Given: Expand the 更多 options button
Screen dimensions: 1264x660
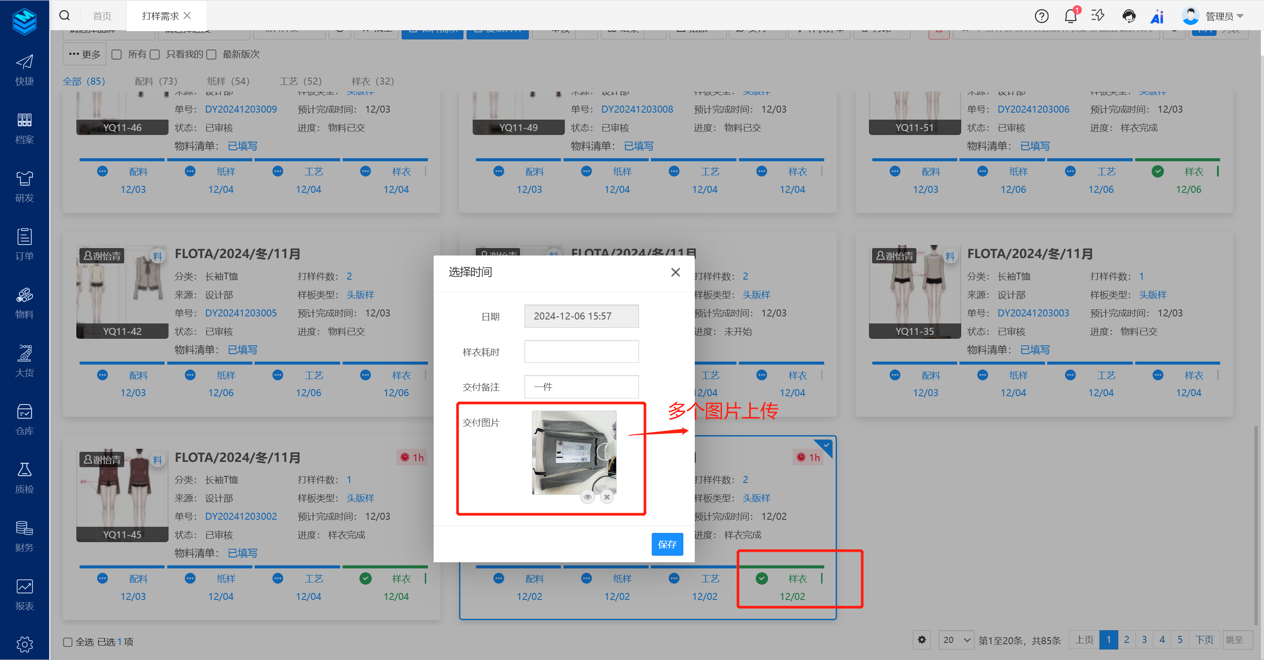Looking at the screenshot, I should [84, 54].
